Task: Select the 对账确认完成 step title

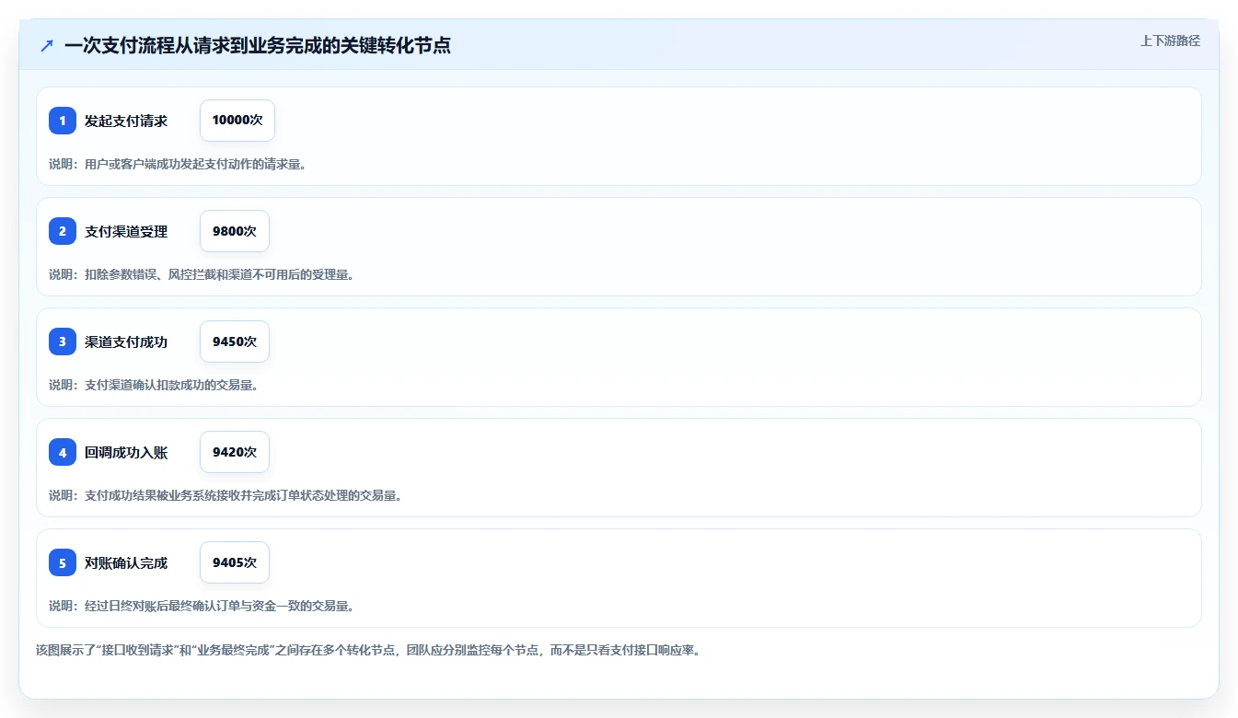Action: pos(126,562)
